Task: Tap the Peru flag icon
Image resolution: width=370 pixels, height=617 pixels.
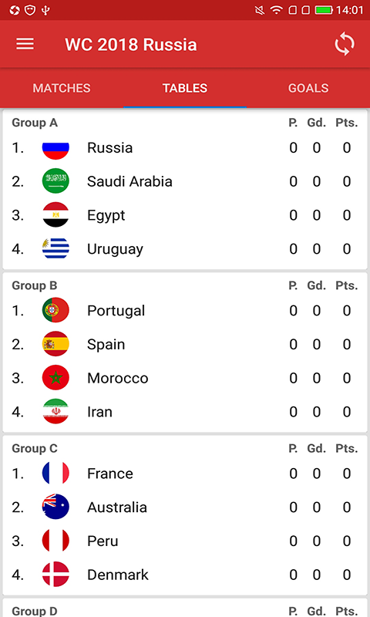Action: [55, 541]
